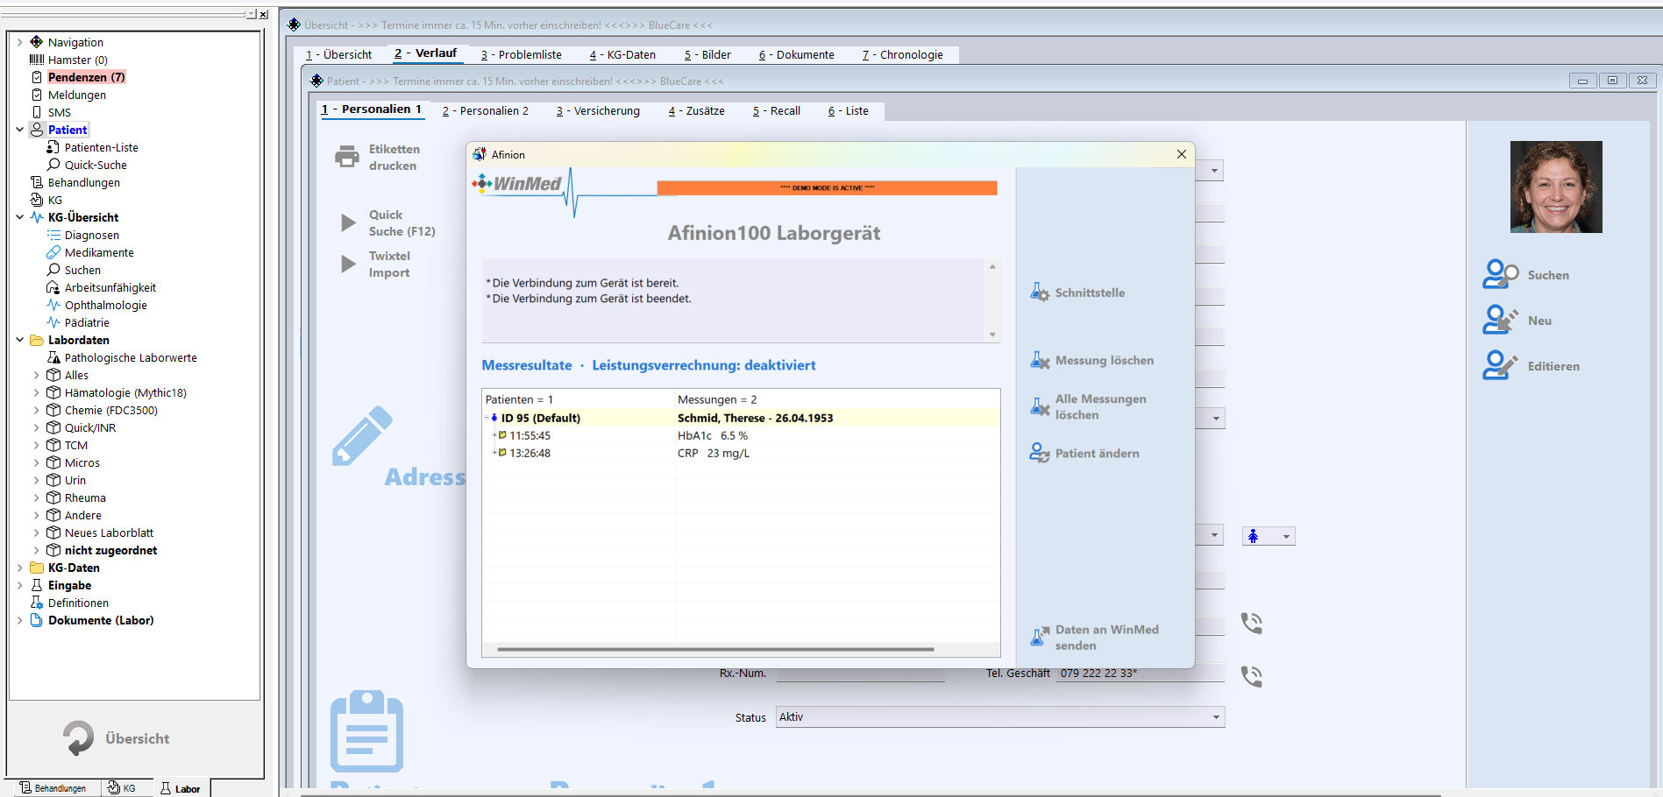Expand the 13:26:48 measurement row
1663x797 pixels.
point(494,453)
